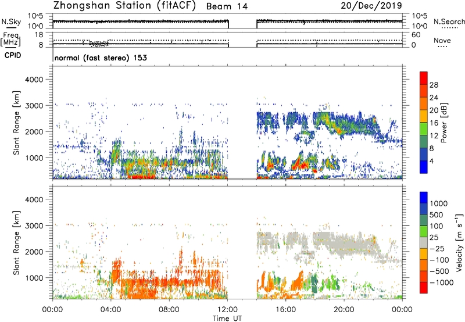465x322 pixels.
Task: Click the '04:00' time tick label
Action: (110, 310)
